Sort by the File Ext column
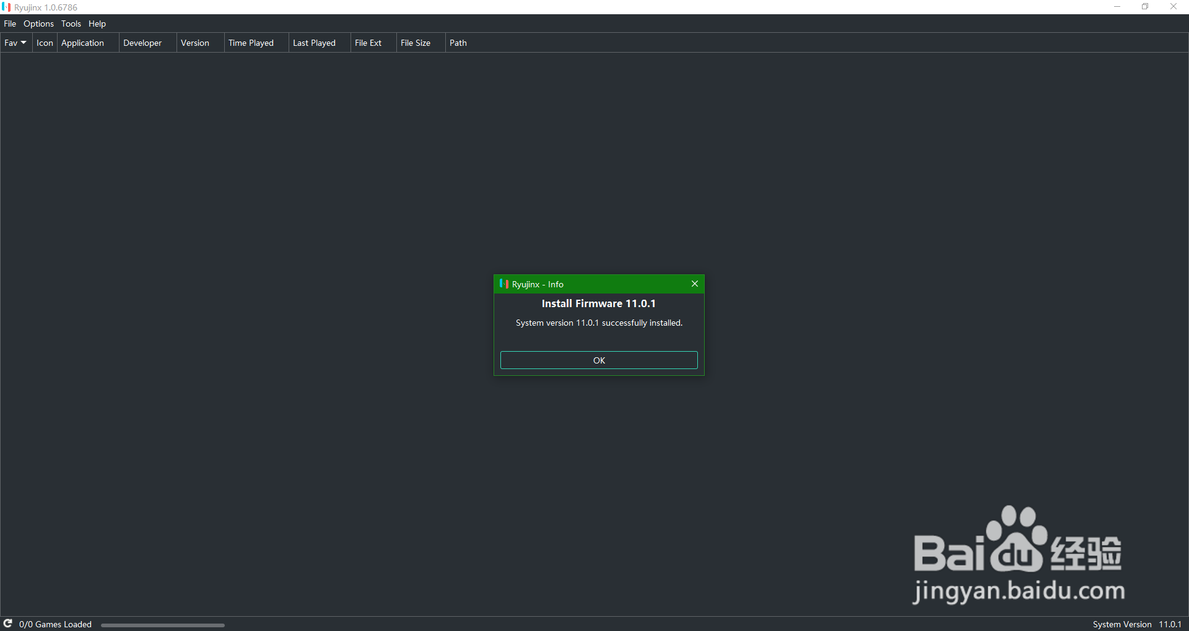Viewport: 1189px width, 631px height. pyautogui.click(x=373, y=43)
